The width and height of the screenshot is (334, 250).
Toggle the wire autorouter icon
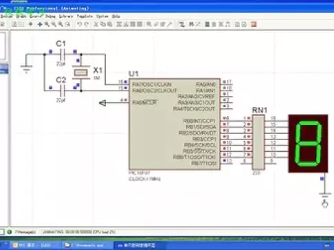point(181,24)
